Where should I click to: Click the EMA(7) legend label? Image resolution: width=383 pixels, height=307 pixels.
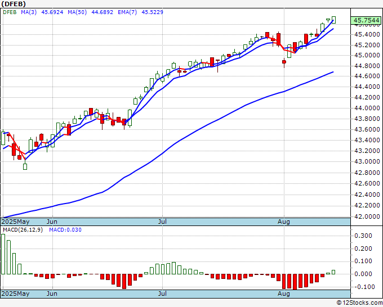point(127,12)
